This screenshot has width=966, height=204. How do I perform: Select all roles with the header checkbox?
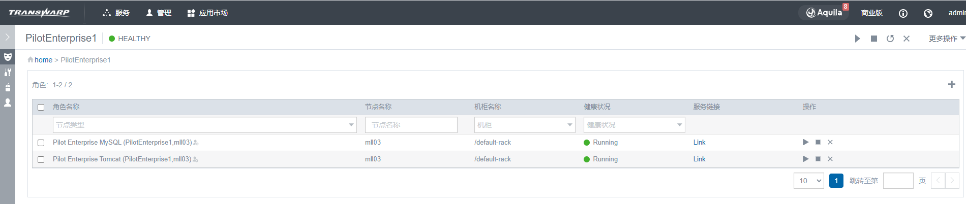pos(41,107)
